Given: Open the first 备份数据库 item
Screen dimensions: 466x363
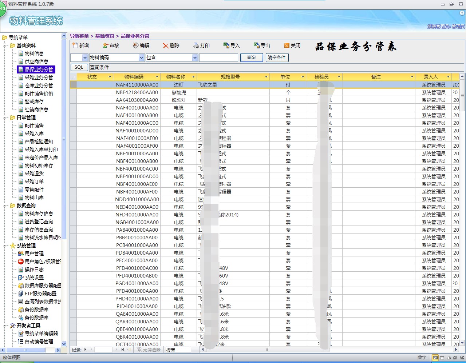Looking at the screenshot, I should 36,310.
